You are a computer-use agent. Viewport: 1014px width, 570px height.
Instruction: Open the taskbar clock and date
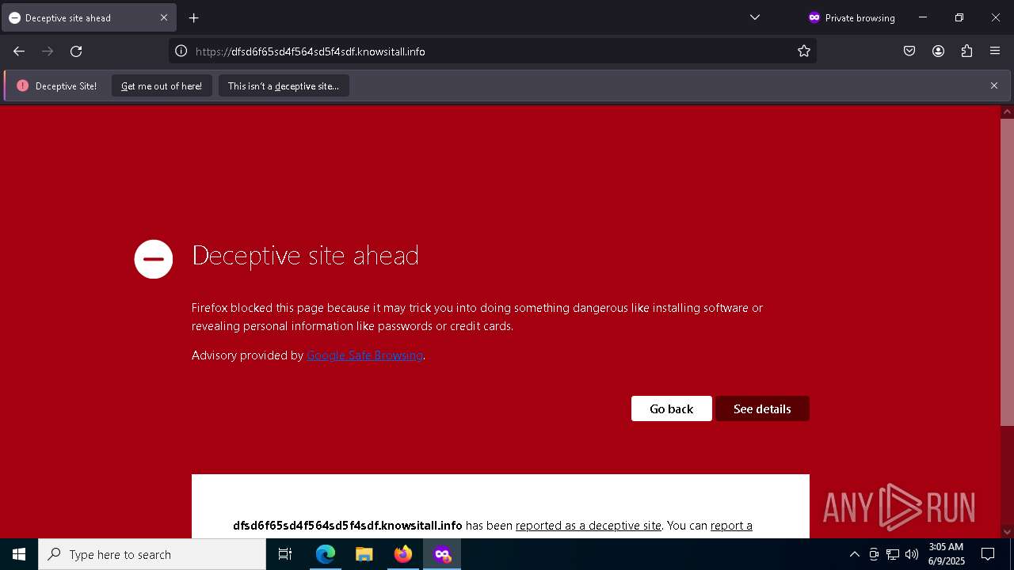[946, 554]
